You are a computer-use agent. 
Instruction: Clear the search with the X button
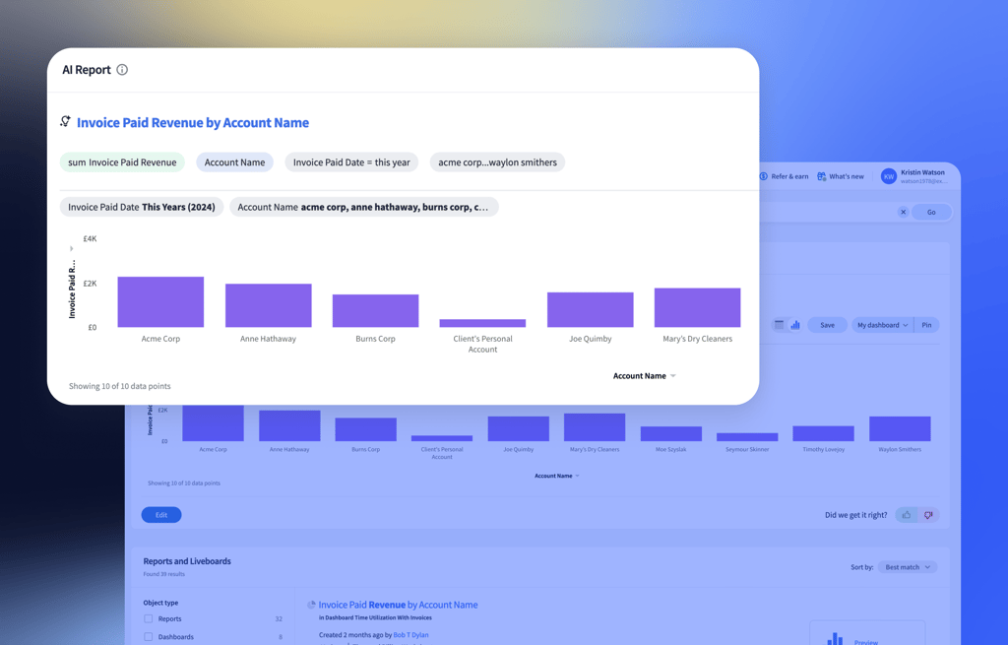(903, 212)
